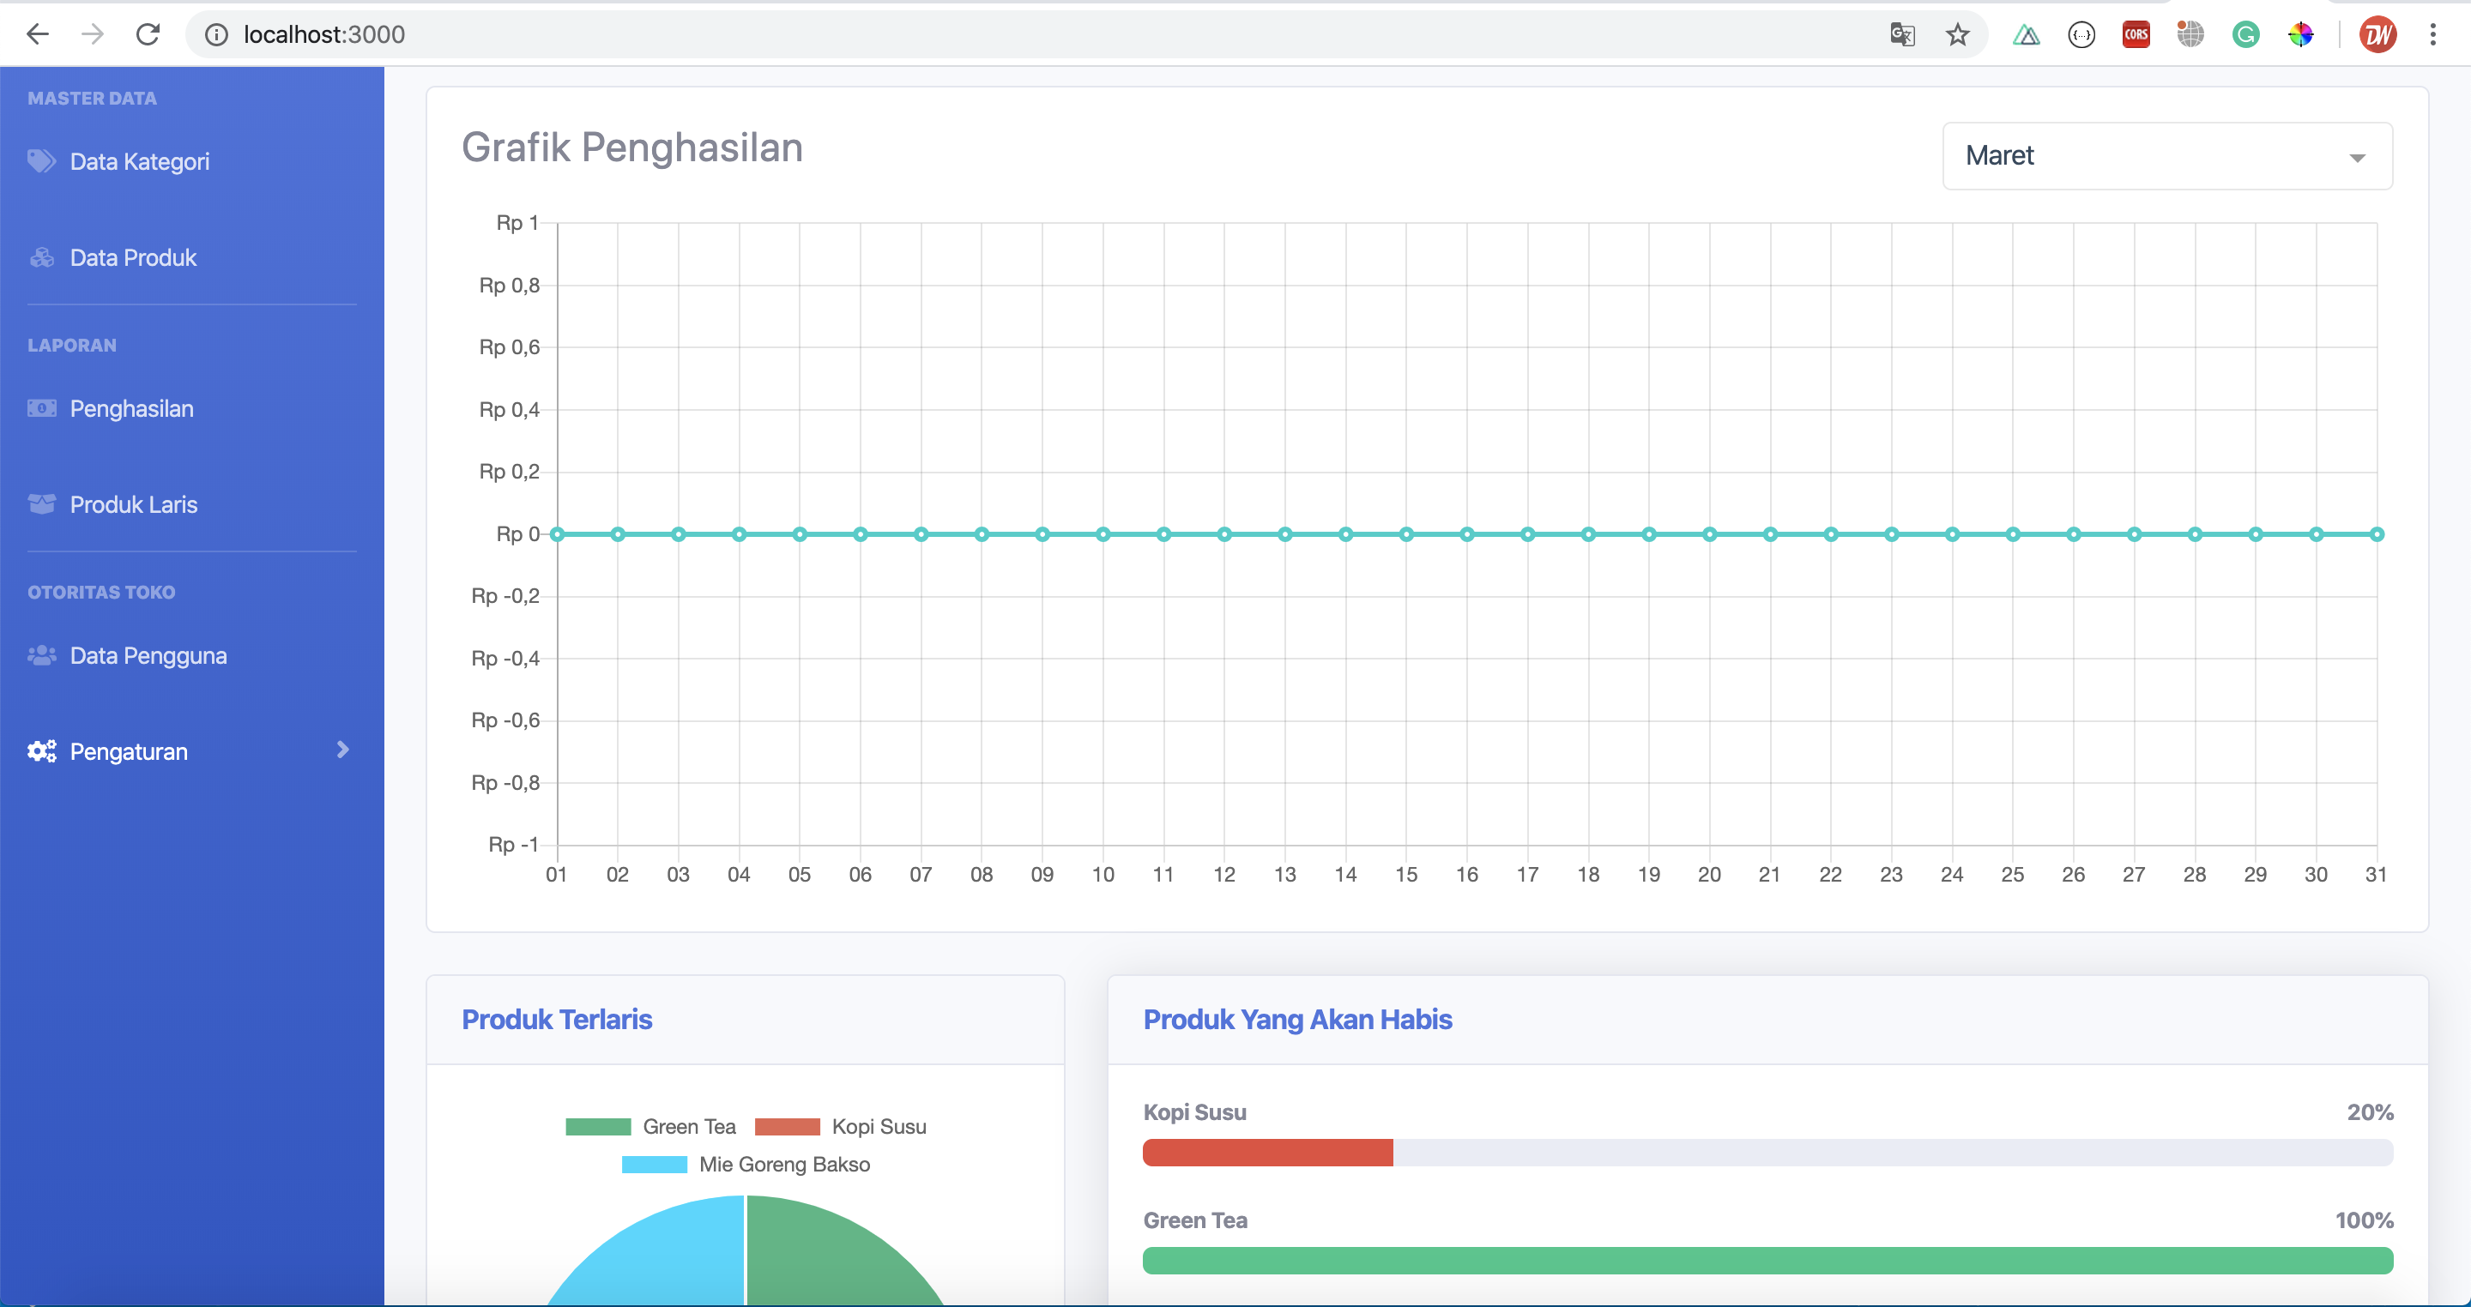Click the Rp 1 axis label
This screenshot has height=1307, width=2471.
coord(517,222)
